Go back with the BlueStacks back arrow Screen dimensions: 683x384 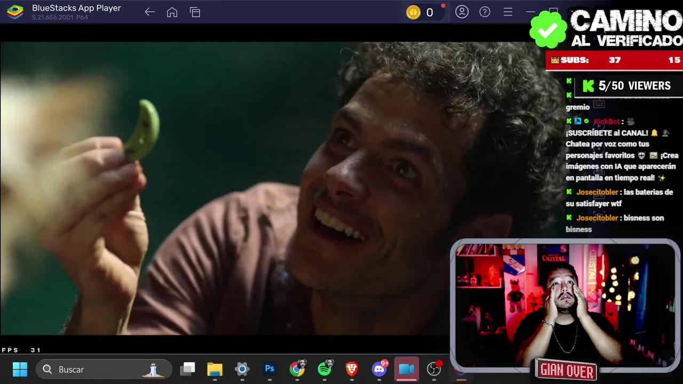pyautogui.click(x=149, y=12)
